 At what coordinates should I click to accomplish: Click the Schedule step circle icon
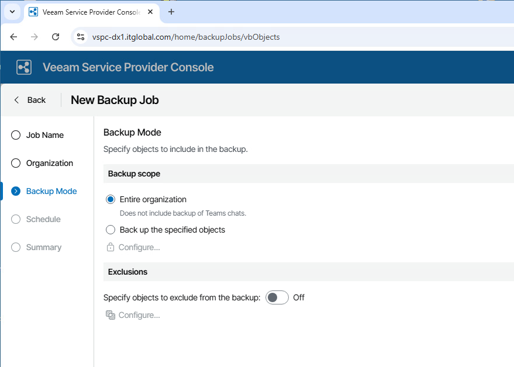click(16, 219)
